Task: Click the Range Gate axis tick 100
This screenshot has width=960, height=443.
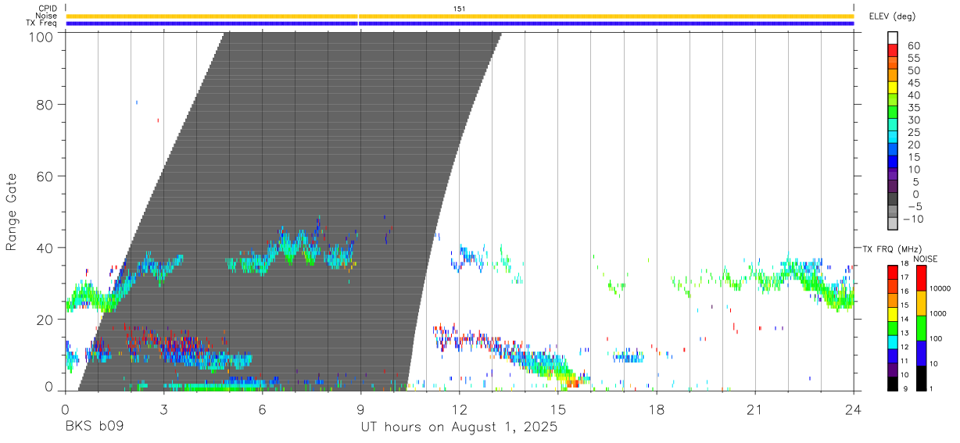Action: point(41,37)
